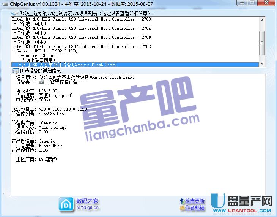The image size is (277, 217).
Task: Open the 数码之家 link
Action: [x=87, y=201]
